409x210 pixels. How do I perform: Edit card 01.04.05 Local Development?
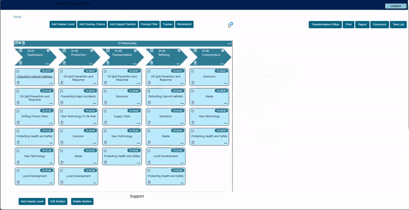(149, 151)
